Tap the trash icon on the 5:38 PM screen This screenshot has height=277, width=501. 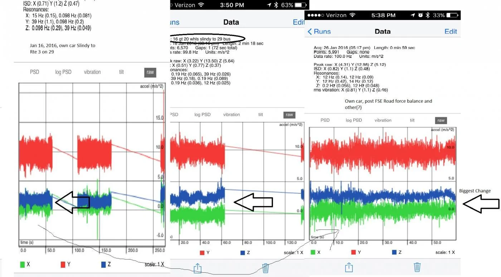(417, 267)
